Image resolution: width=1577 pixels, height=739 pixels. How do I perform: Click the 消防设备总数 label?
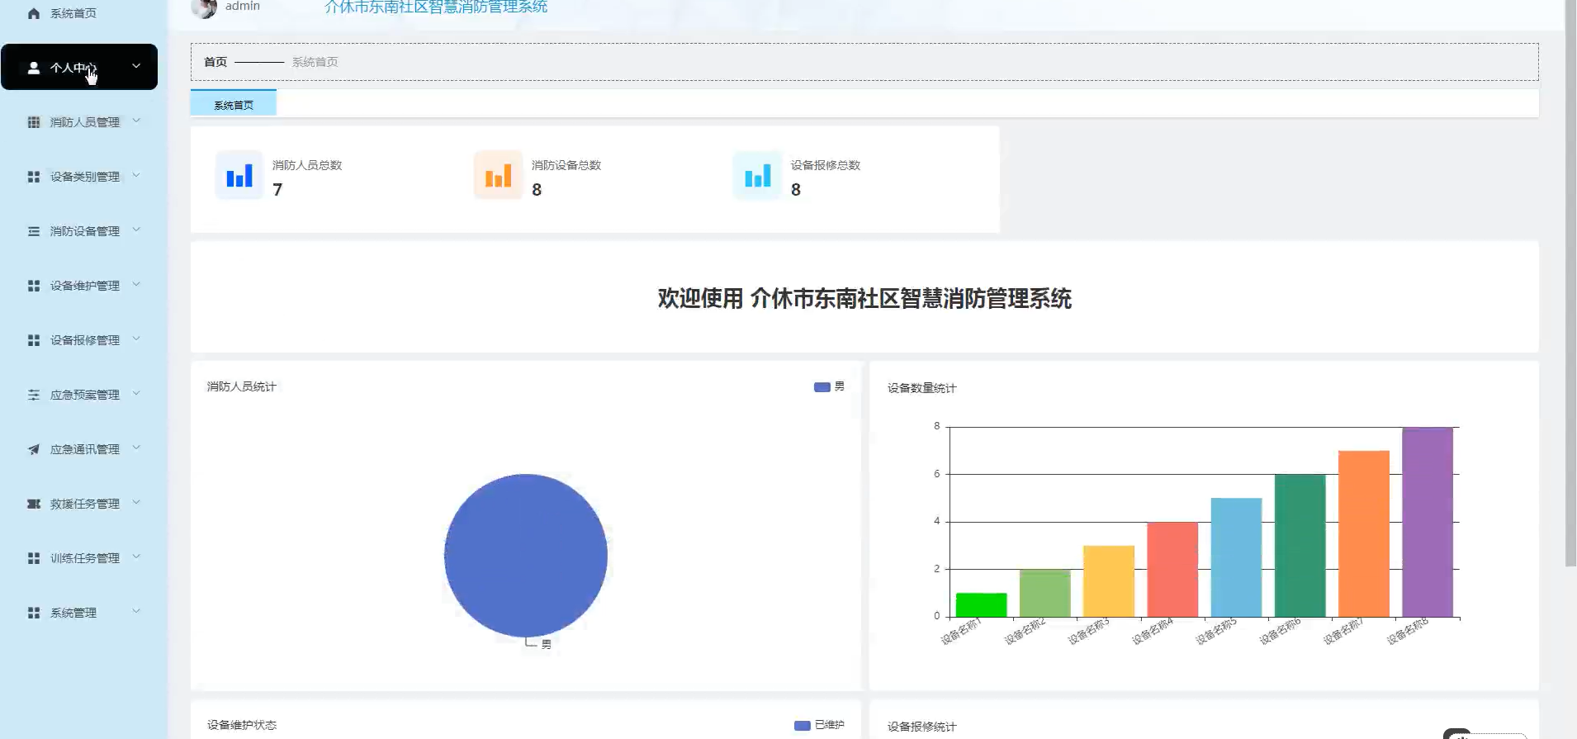(x=566, y=165)
